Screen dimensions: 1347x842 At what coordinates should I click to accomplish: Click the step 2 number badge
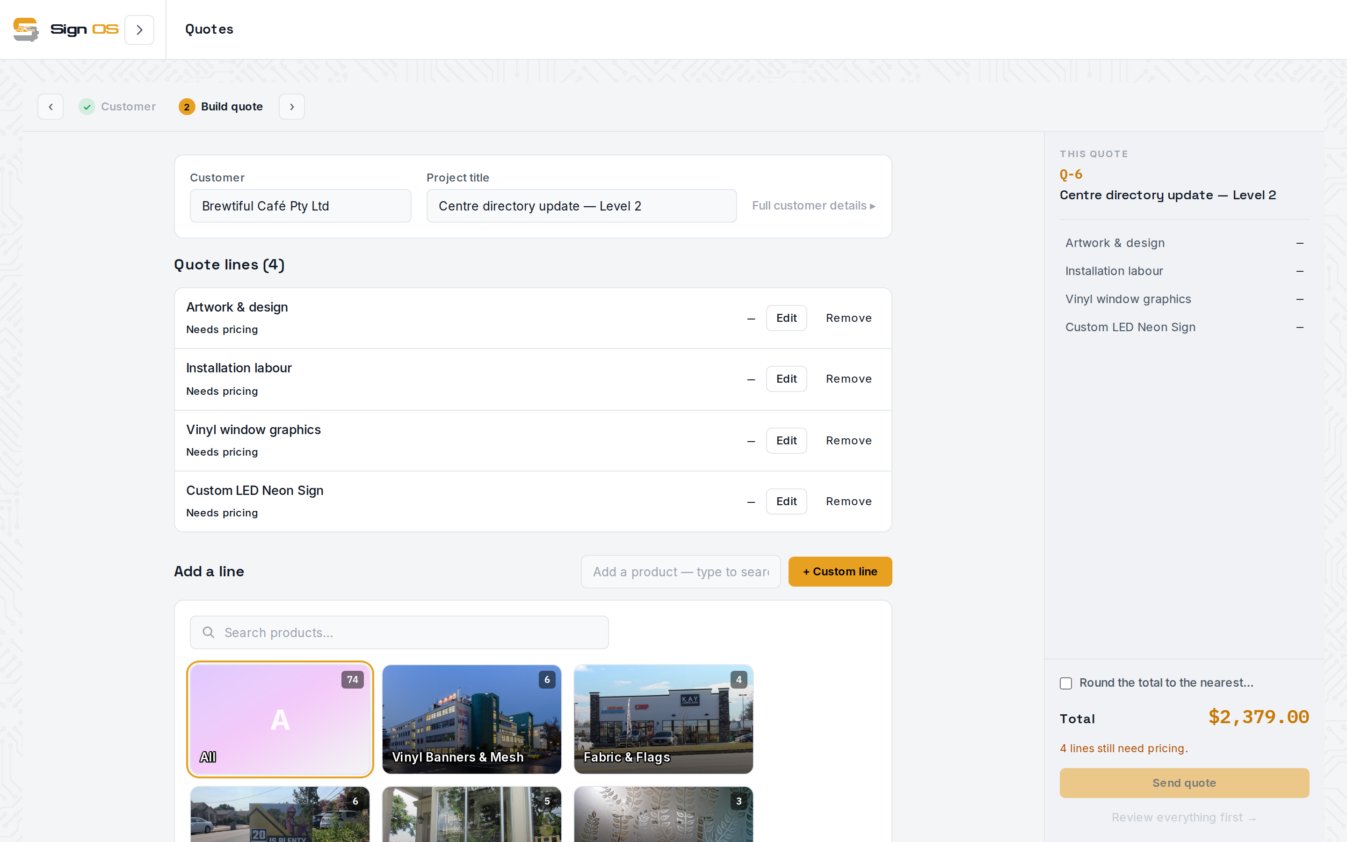point(187,106)
